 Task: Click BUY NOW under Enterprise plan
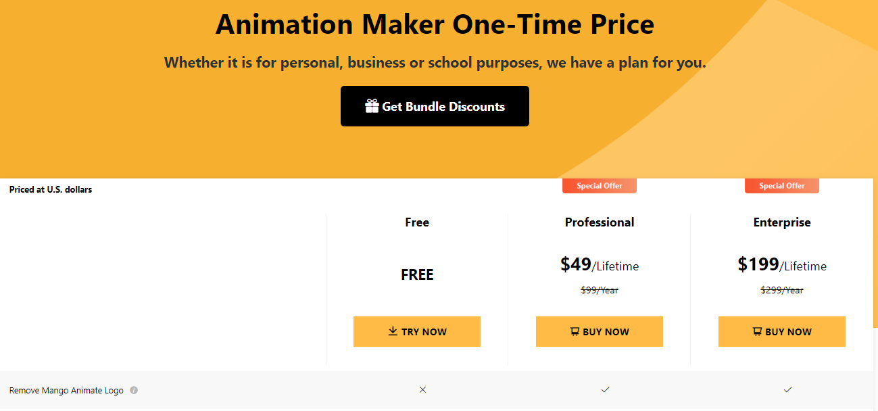point(782,331)
